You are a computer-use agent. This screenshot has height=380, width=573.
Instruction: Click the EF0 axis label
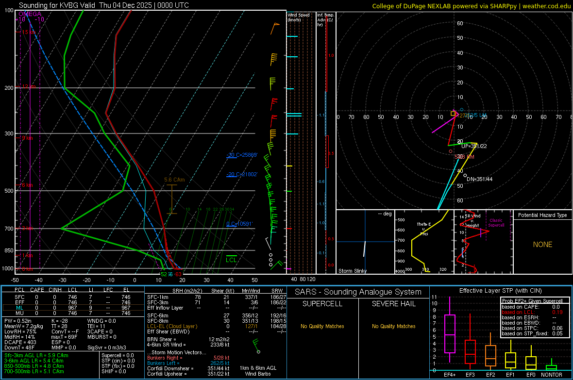[531, 375]
